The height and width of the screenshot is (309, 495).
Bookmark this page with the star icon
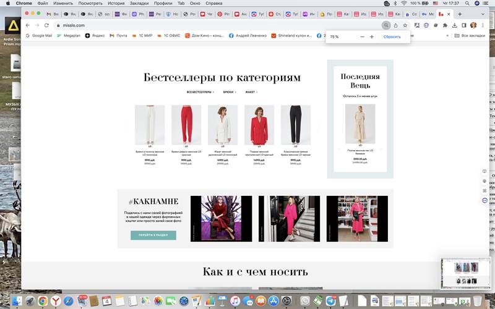[405, 25]
